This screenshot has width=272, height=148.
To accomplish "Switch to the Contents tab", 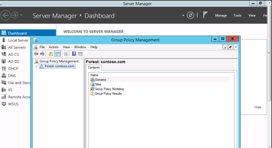I will pyautogui.click(x=94, y=68).
